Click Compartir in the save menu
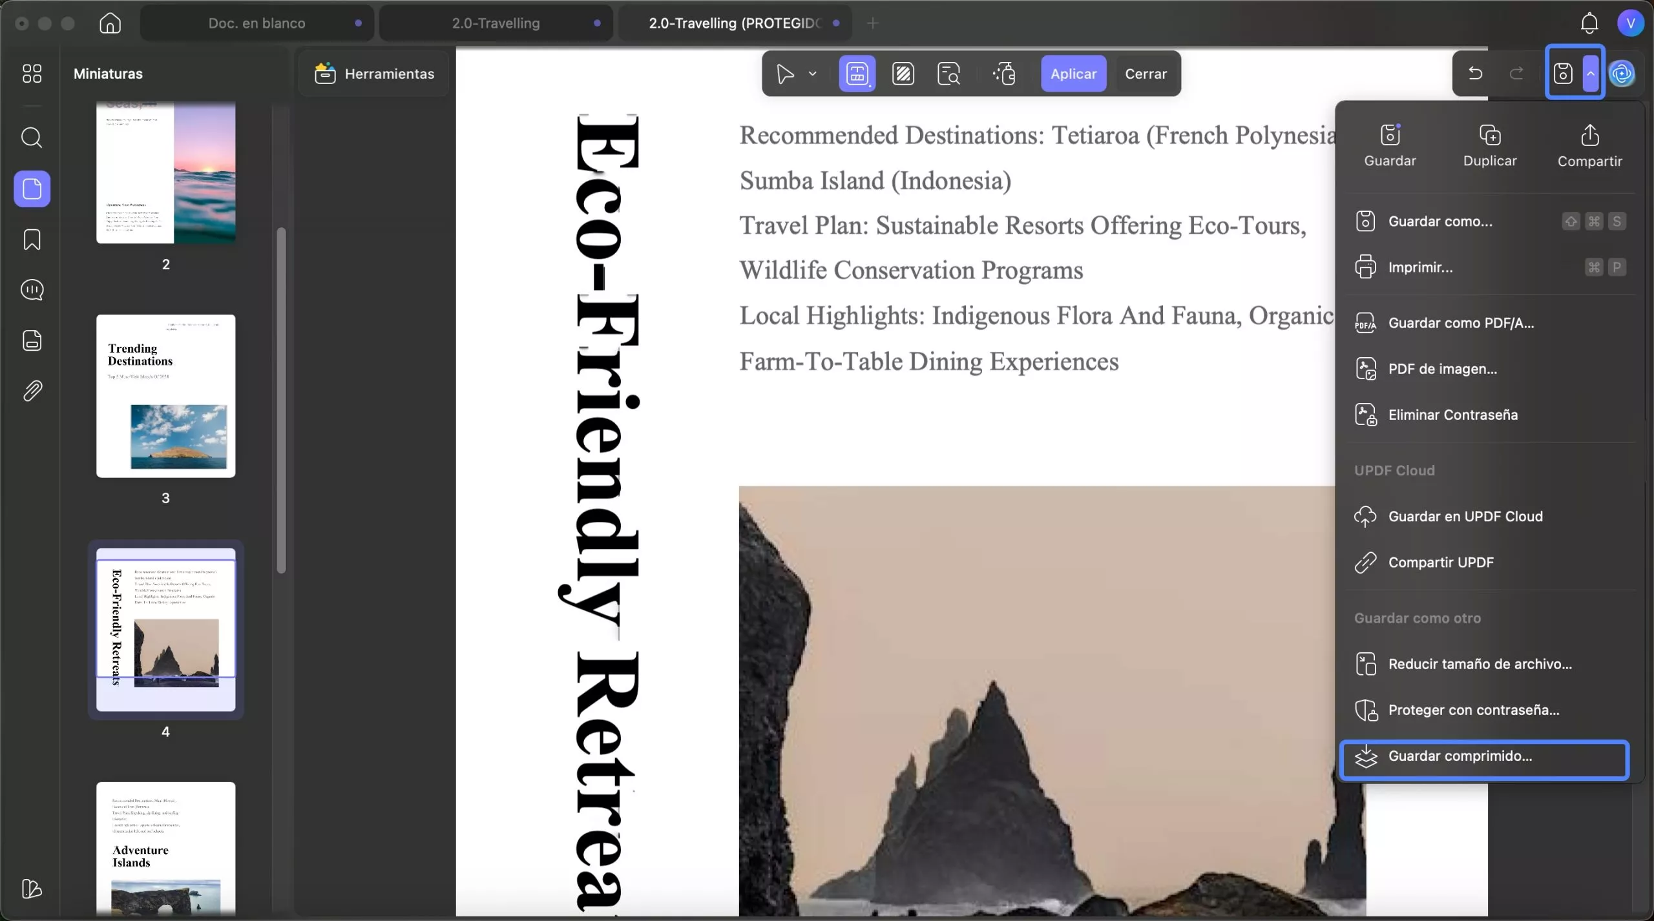This screenshot has width=1654, height=921. click(x=1589, y=146)
